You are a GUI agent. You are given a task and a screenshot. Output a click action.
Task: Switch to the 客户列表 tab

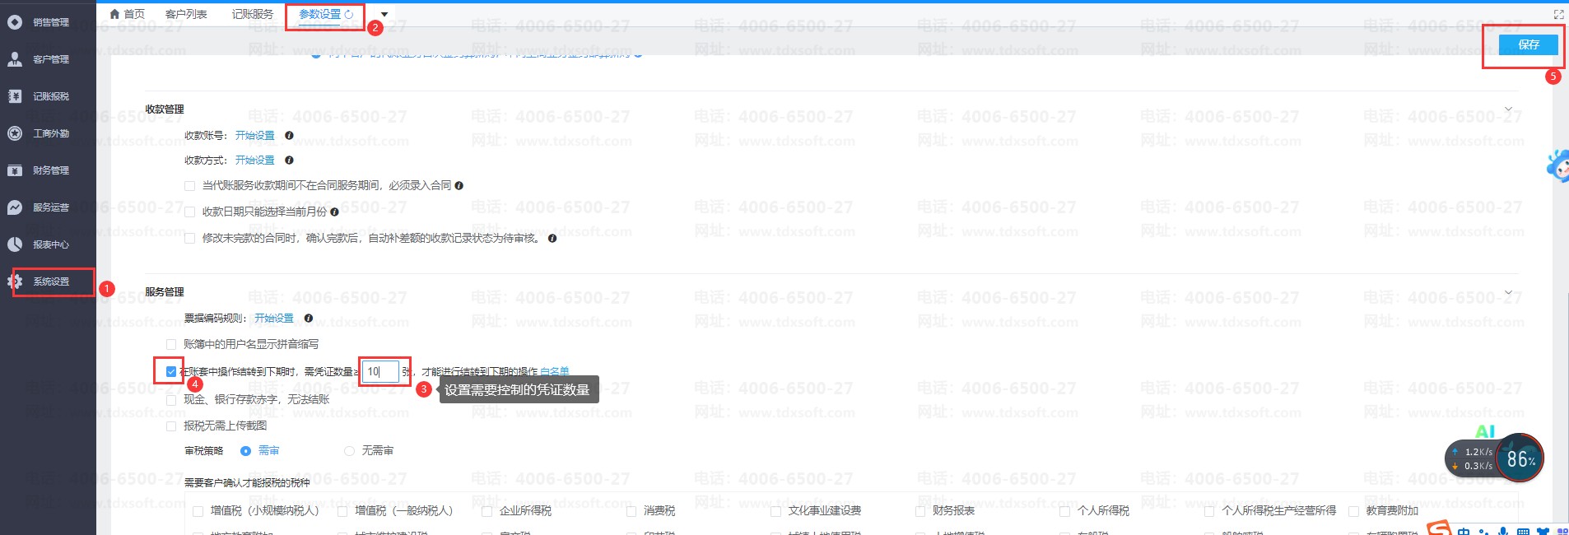tap(186, 14)
